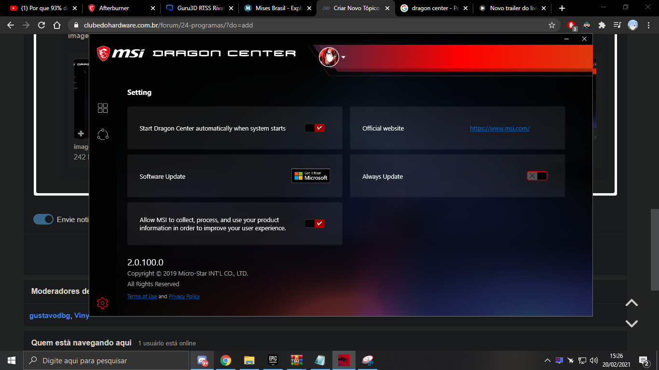Click the volume speaker tray icon

[x=594, y=360]
